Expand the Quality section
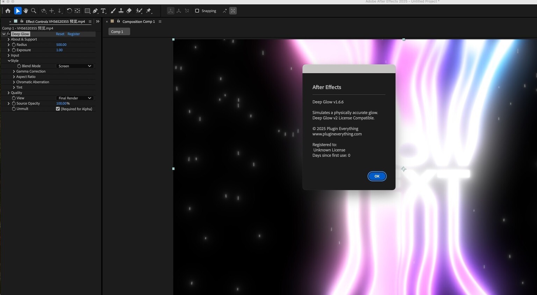Screen dimensions: 537x295 click(x=9, y=93)
